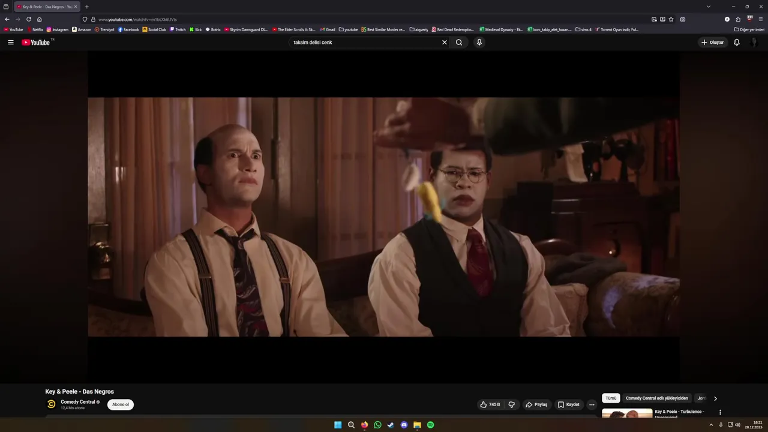Open options menu for Turbulence video suggestion
The height and width of the screenshot is (432, 768).
point(720,412)
